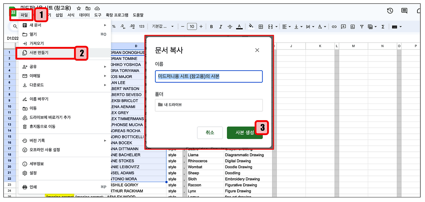This screenshot has height=202, width=425.
Task: Click the 이름 input field in the dialog
Action: [209, 76]
